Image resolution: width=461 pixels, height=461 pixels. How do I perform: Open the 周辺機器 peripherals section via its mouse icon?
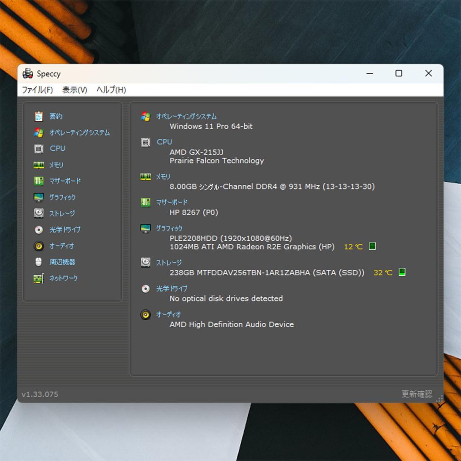pos(39,262)
